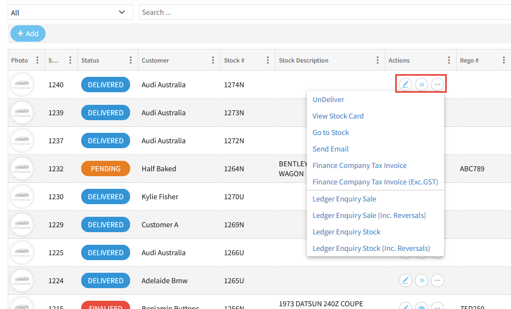Open the Actions column options menu
The height and width of the screenshot is (309, 511).
[449, 60]
